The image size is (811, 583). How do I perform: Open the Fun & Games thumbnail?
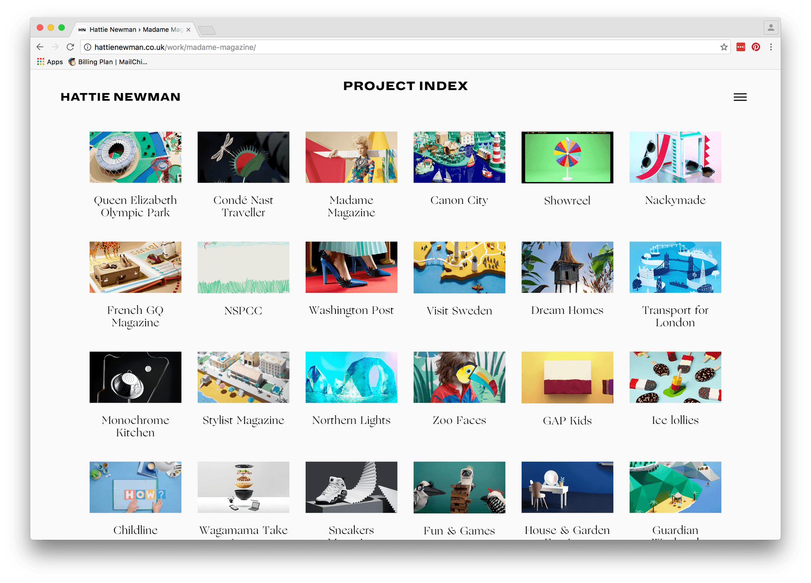pos(459,487)
